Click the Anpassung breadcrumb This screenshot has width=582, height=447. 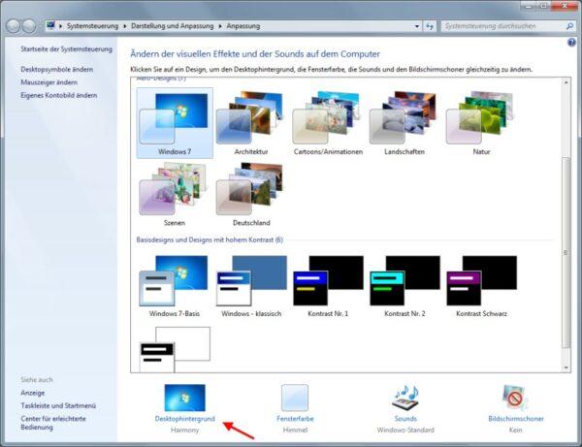point(243,26)
